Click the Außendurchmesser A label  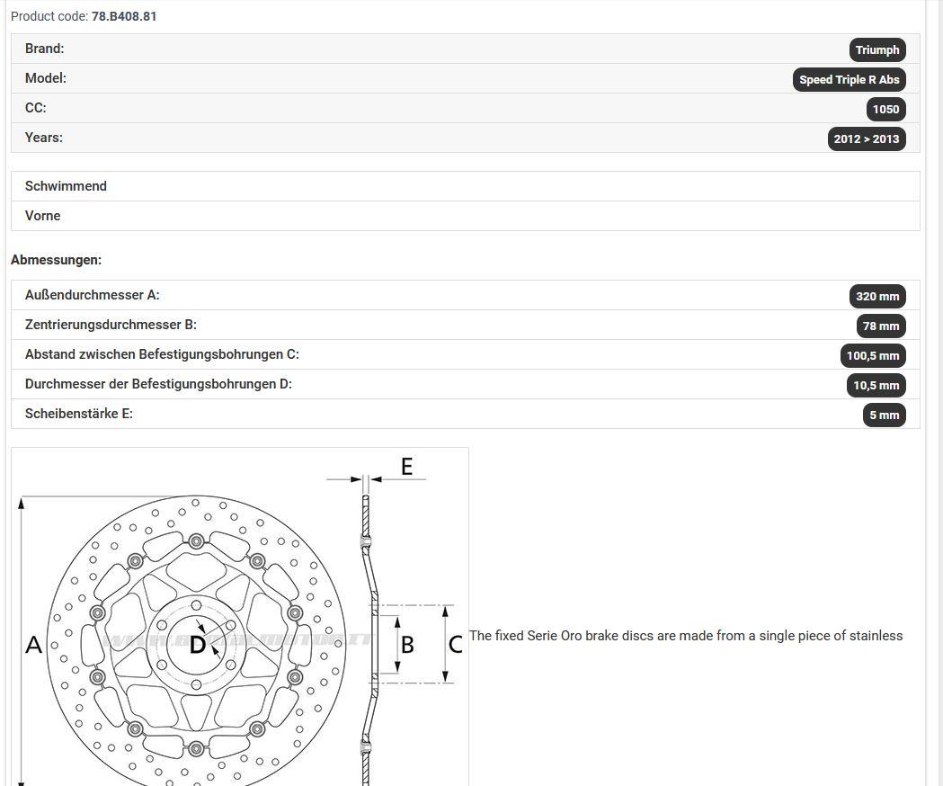[x=92, y=295]
